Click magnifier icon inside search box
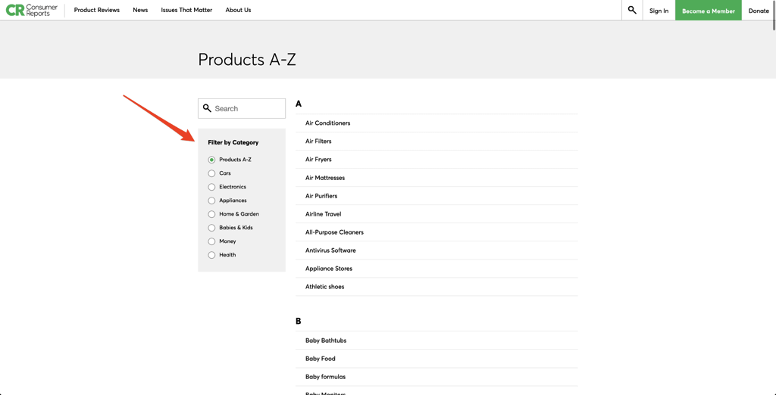Viewport: 776px width, 395px height. pos(207,108)
